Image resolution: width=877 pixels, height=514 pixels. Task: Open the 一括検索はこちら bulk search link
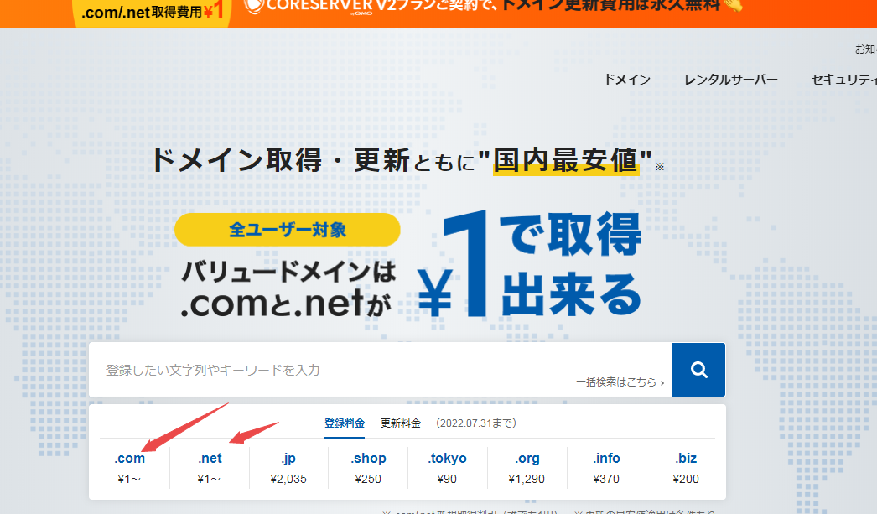click(x=620, y=382)
